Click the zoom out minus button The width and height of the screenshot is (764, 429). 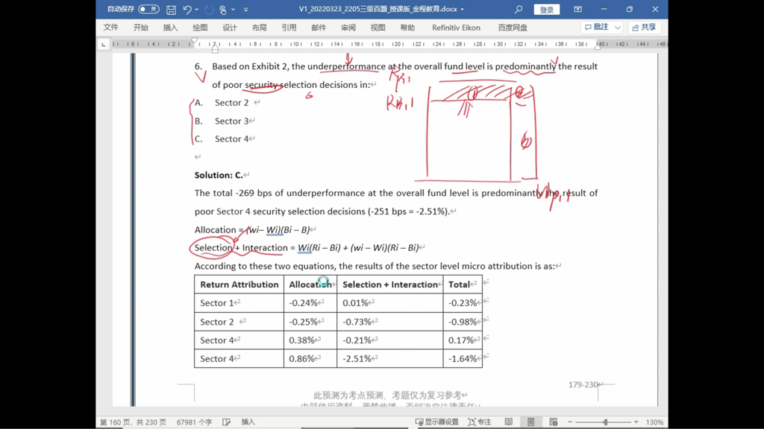point(570,422)
